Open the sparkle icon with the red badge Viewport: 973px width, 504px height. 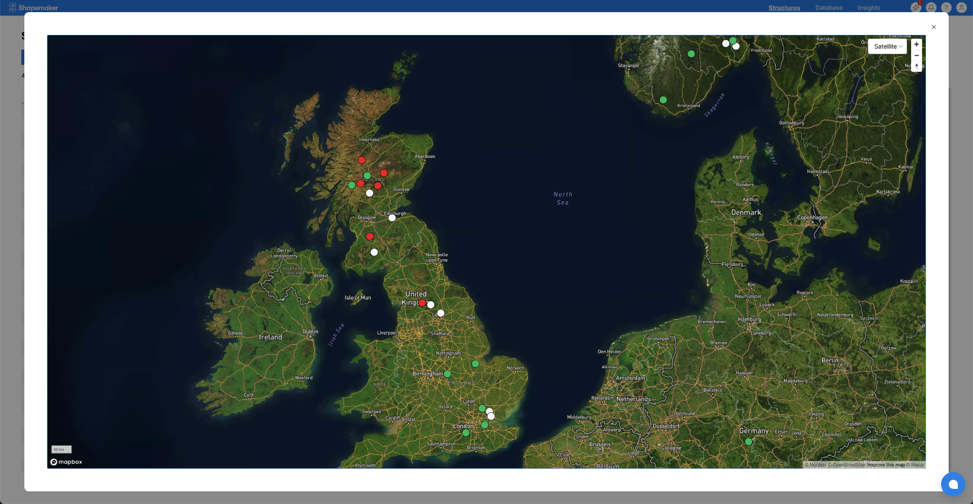pyautogui.click(x=916, y=8)
